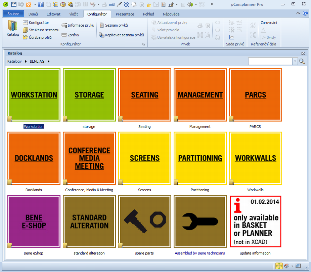
Task: Open the pencil edit icon dropdown arrow
Action: pos(177,4)
